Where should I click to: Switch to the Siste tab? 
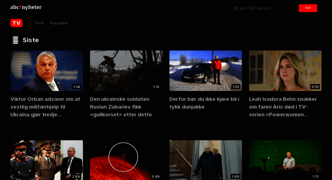click(40, 23)
